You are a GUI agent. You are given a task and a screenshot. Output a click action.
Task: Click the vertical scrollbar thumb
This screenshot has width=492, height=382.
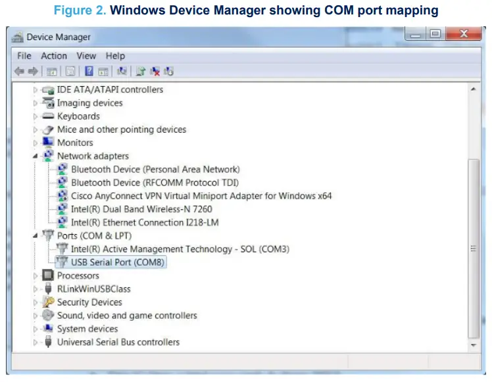click(473, 249)
